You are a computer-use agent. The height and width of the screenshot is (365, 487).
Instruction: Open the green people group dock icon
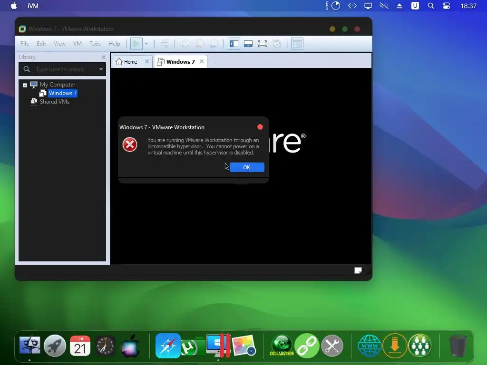point(419,346)
